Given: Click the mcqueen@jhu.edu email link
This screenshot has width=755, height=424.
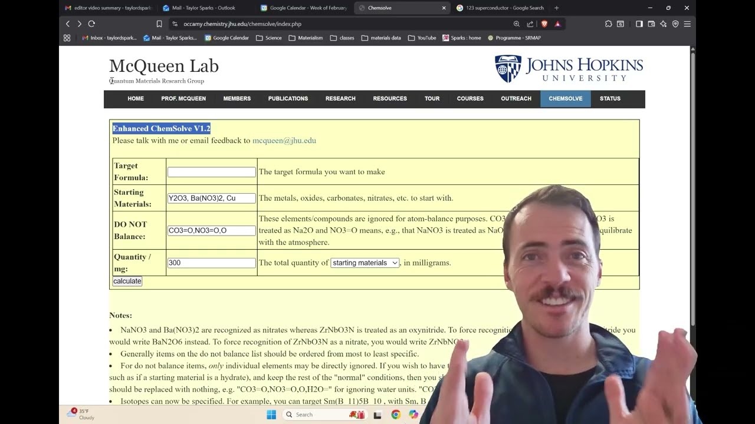Looking at the screenshot, I should pyautogui.click(x=284, y=141).
